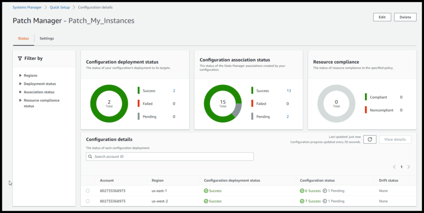Screen dimensions: 424x213
Task: Click account 802733368973 in us-east-1 row
Action: coord(112,191)
